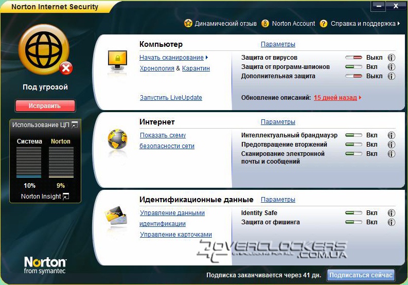Click the identity credit cards icon
The width and height of the screenshot is (408, 285).
tap(116, 215)
